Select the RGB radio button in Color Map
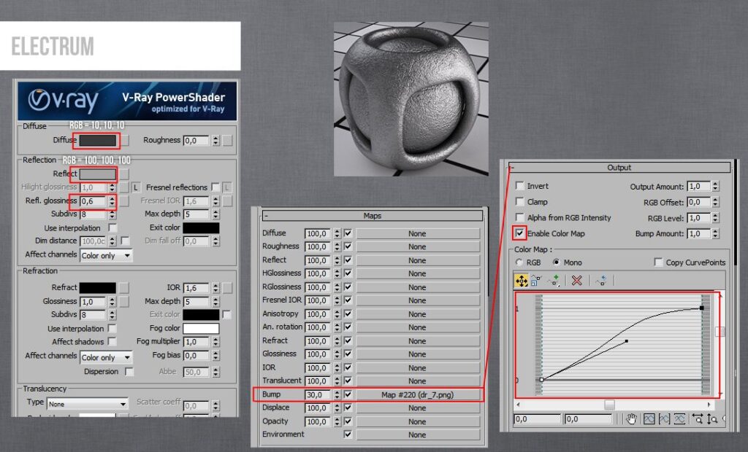This screenshot has height=452, width=748. tap(519, 262)
